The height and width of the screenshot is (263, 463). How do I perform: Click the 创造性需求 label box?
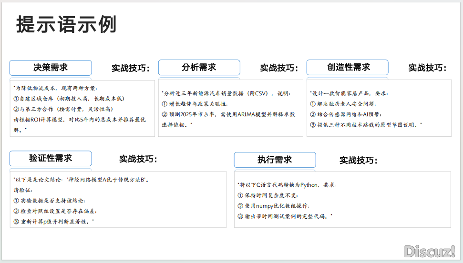[x=347, y=67]
